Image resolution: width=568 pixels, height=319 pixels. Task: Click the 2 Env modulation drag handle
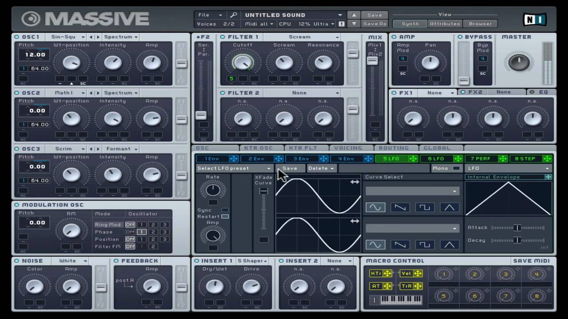click(x=278, y=159)
